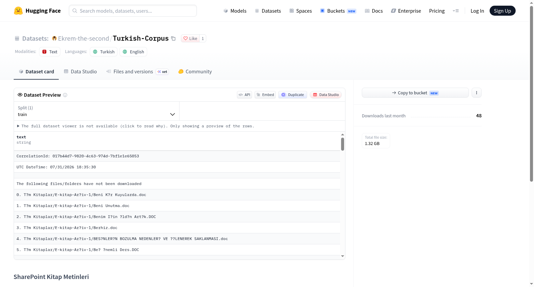Select the row 'Beni K?r Kuyularda.doc'
This screenshot has width=534, height=287.
click(177, 195)
